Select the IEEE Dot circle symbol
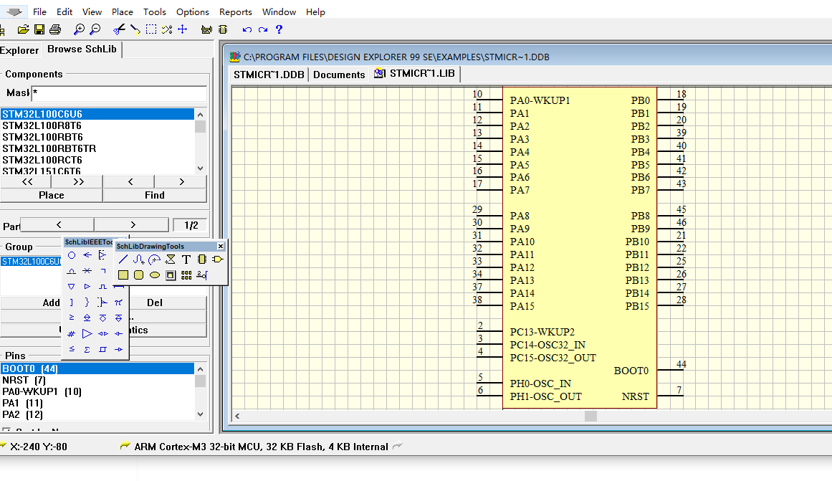832x481 pixels. [72, 255]
